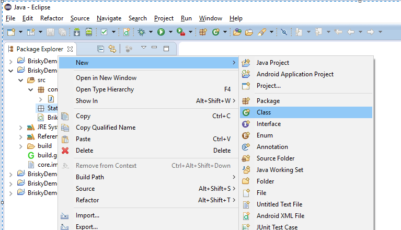The height and width of the screenshot is (230, 401).
Task: Open the File menu
Action: click(x=10, y=18)
